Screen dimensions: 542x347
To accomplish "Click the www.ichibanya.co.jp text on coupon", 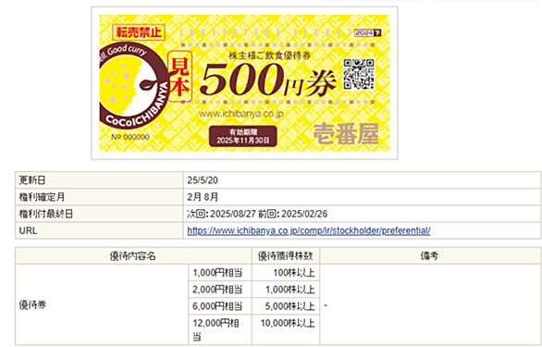I will pyautogui.click(x=241, y=114).
